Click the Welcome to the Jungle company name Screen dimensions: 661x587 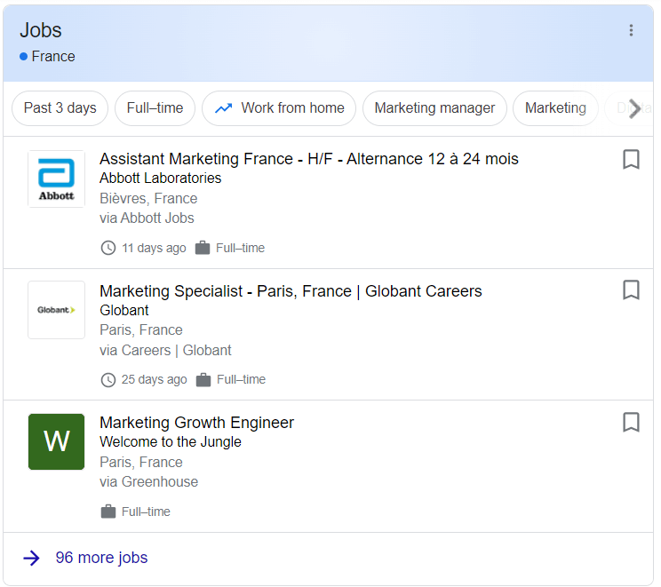point(171,441)
